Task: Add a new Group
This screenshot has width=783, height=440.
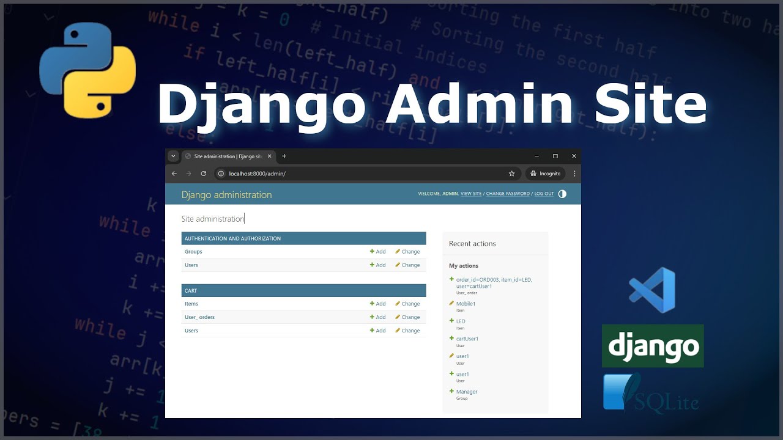Action: (x=378, y=252)
